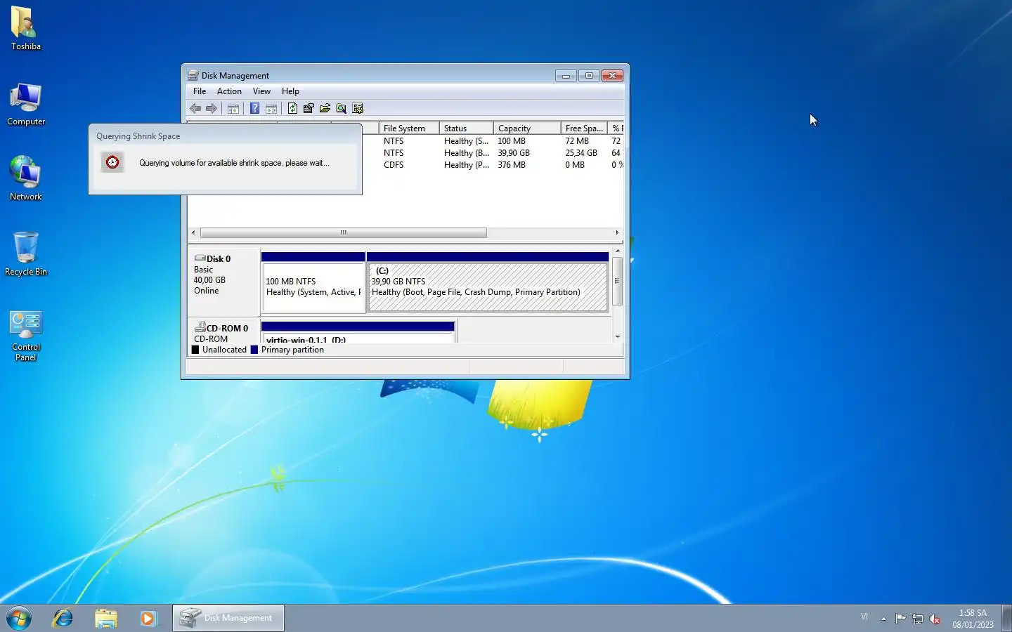Click the 25,34 GB free space cell

[x=581, y=153]
